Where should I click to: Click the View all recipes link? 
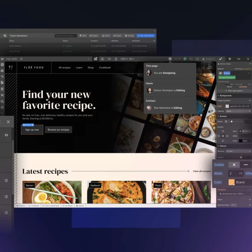pos(202,171)
